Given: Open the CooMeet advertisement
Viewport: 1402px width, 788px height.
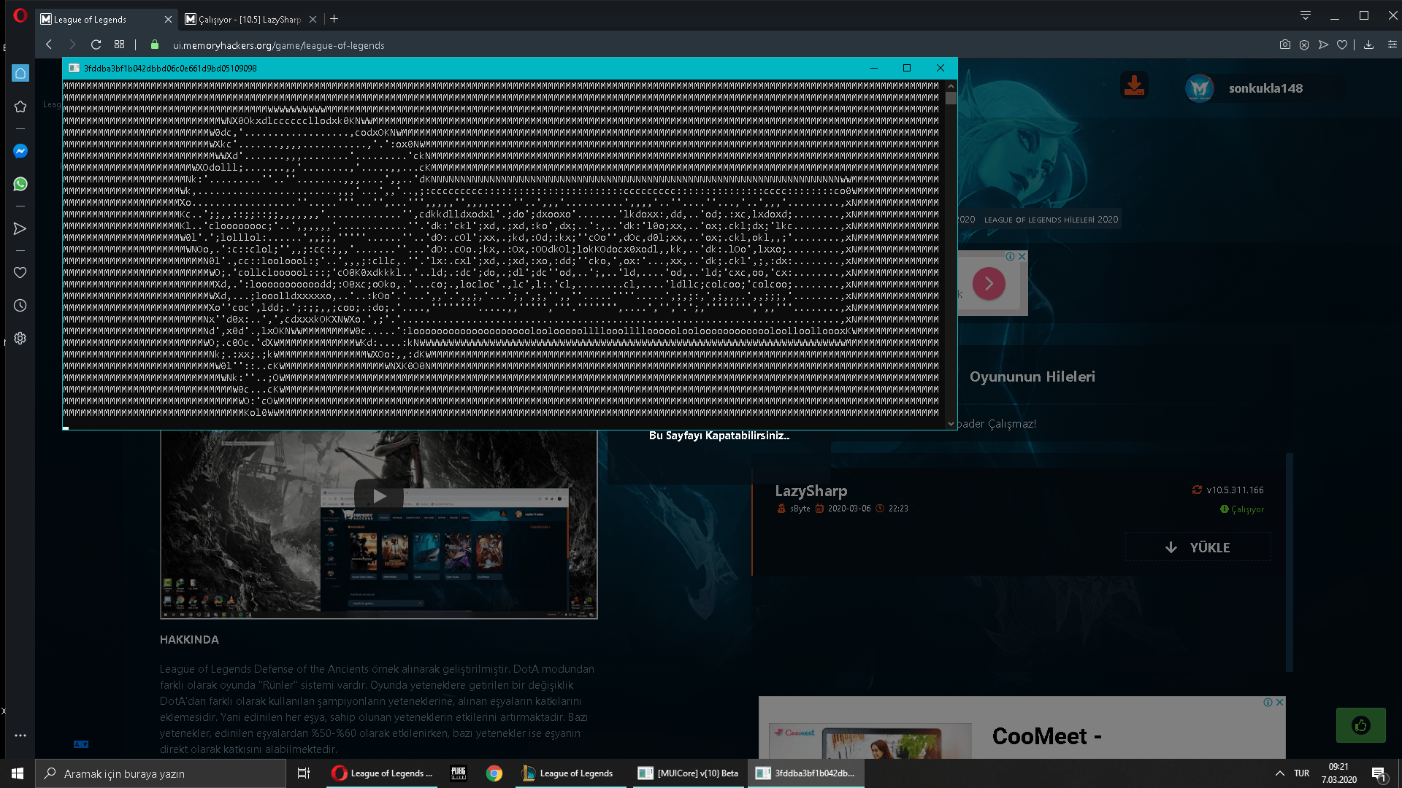Looking at the screenshot, I should pos(1022,728).
